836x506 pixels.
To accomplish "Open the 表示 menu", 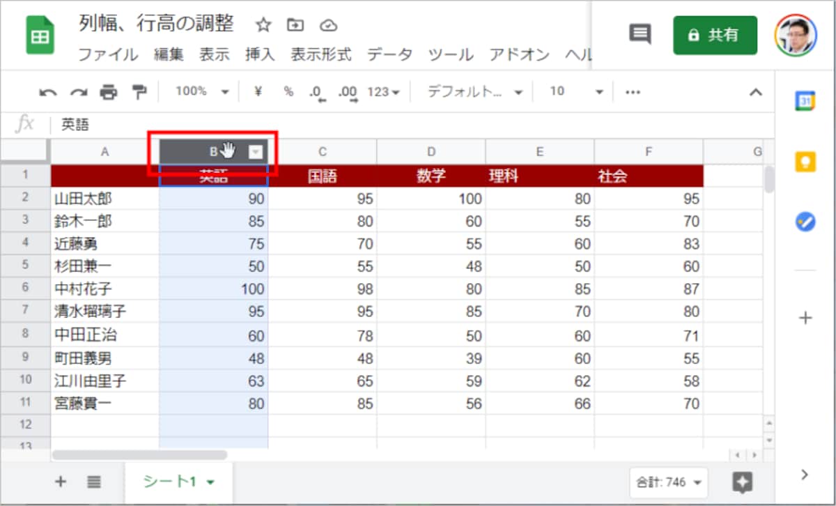I will click(215, 54).
